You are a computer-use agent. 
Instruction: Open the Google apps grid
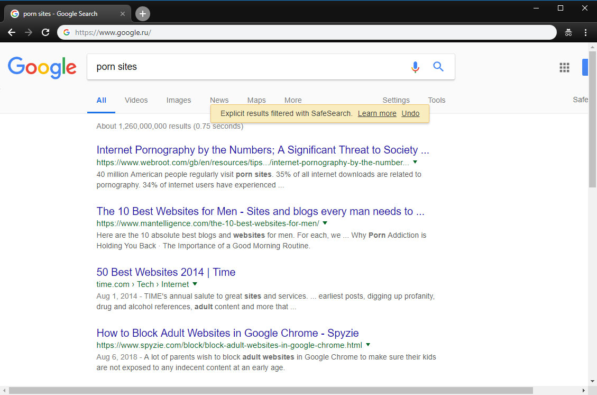pos(564,67)
